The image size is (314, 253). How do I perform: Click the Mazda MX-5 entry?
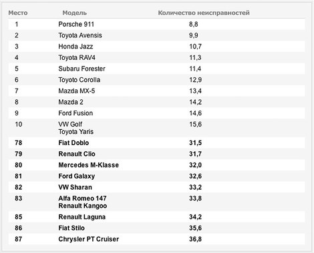[77, 91]
